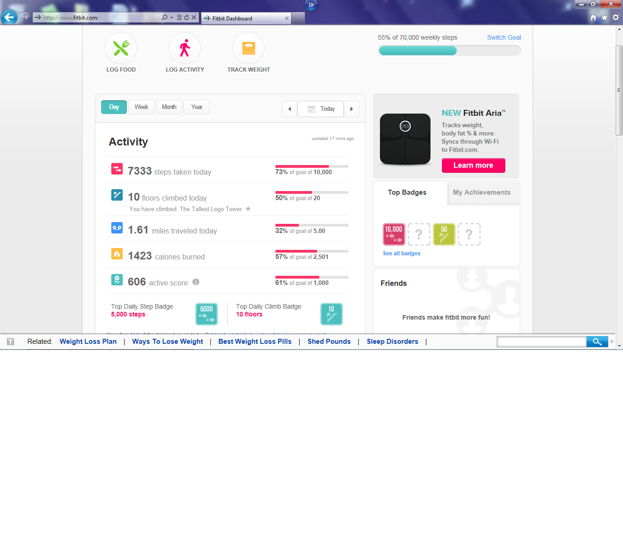Click the steps goal 73% progress bar
This screenshot has width=623, height=533.
pyautogui.click(x=312, y=166)
